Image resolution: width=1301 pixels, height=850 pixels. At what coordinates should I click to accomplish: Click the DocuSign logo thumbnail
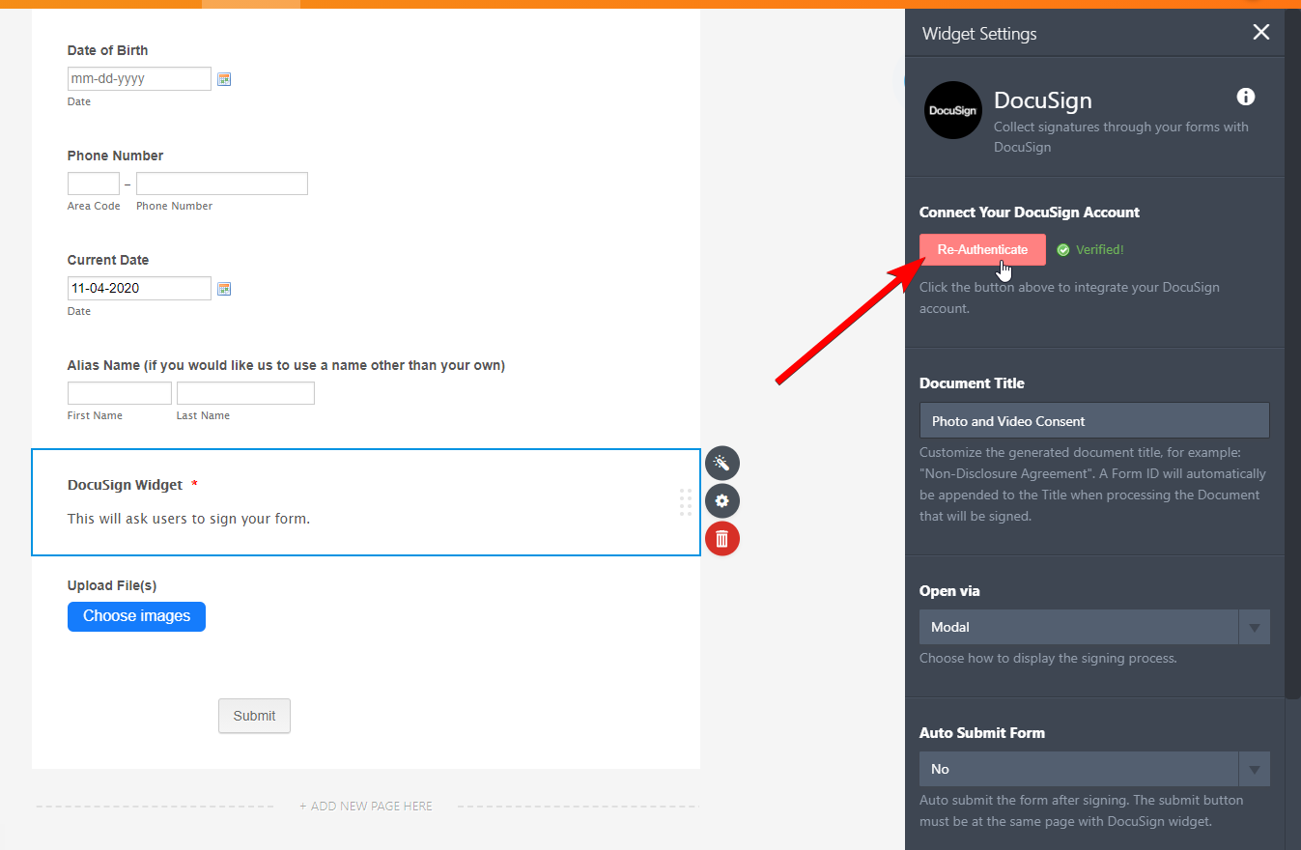point(952,110)
